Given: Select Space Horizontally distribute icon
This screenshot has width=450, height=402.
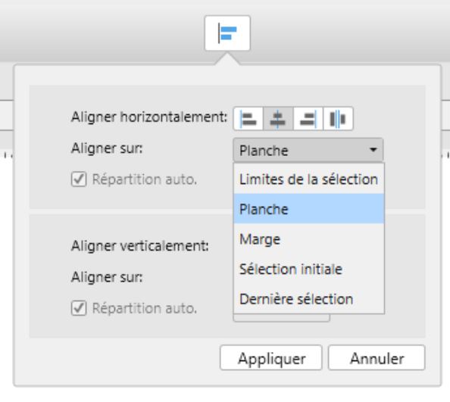Looking at the screenshot, I should pyautogui.click(x=338, y=119).
